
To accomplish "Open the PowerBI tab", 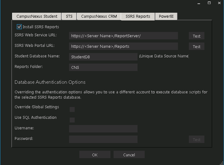I will [x=166, y=16].
